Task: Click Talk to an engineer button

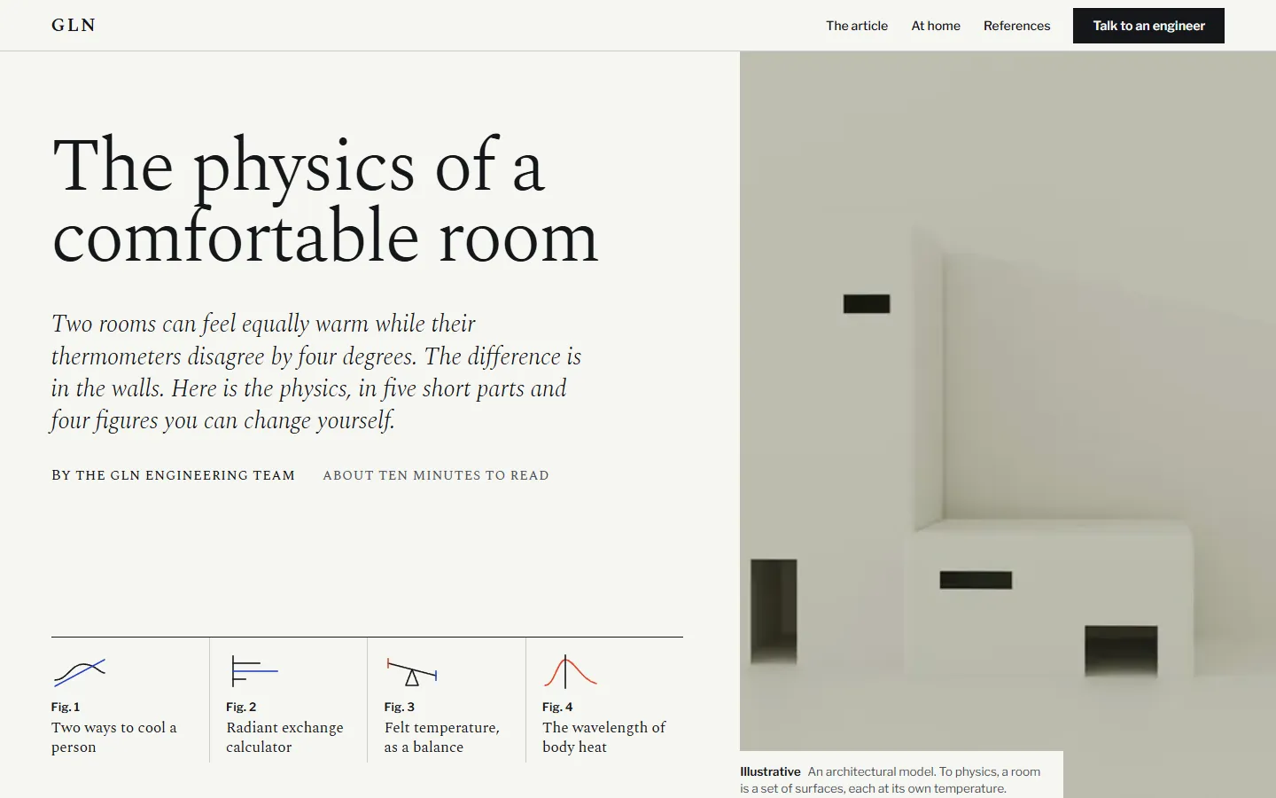Action: tap(1148, 26)
